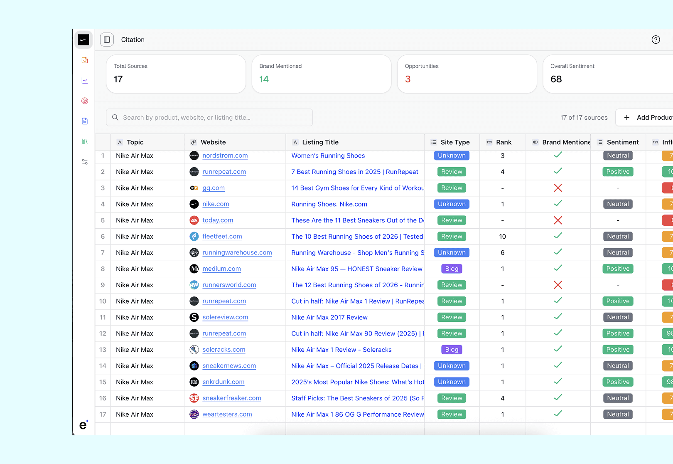Click the weartesters.com favicon
The width and height of the screenshot is (673, 464).
194,415
